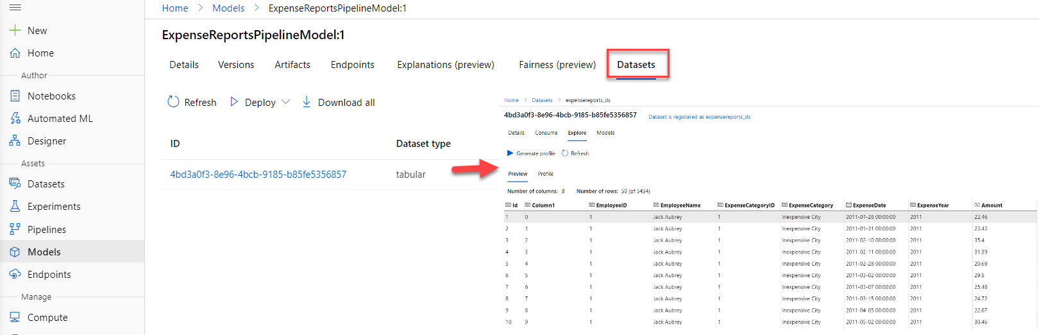
Task: Switch to the Details tab of the model
Action: point(184,64)
